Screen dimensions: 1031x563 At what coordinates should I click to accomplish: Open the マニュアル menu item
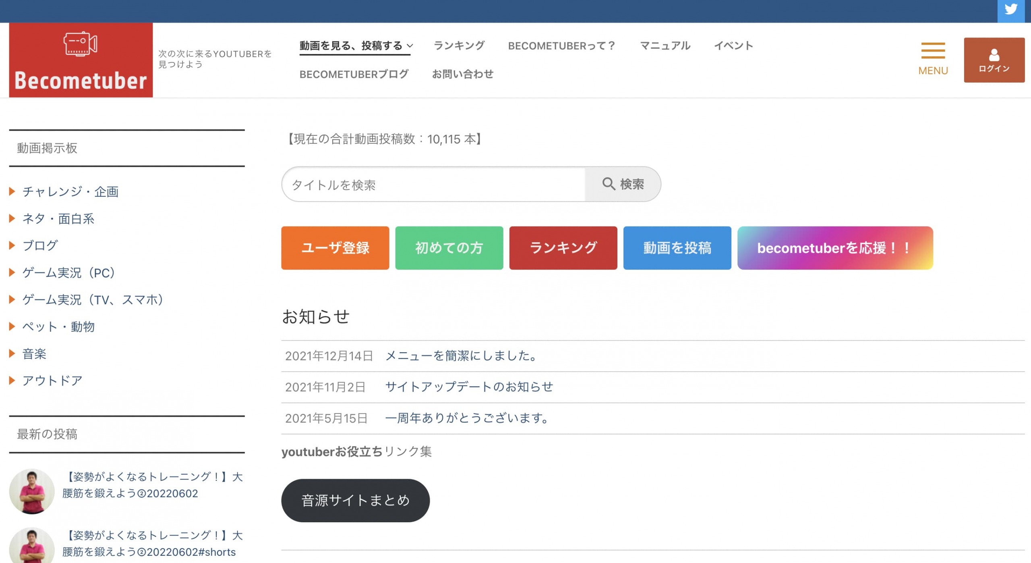[665, 46]
